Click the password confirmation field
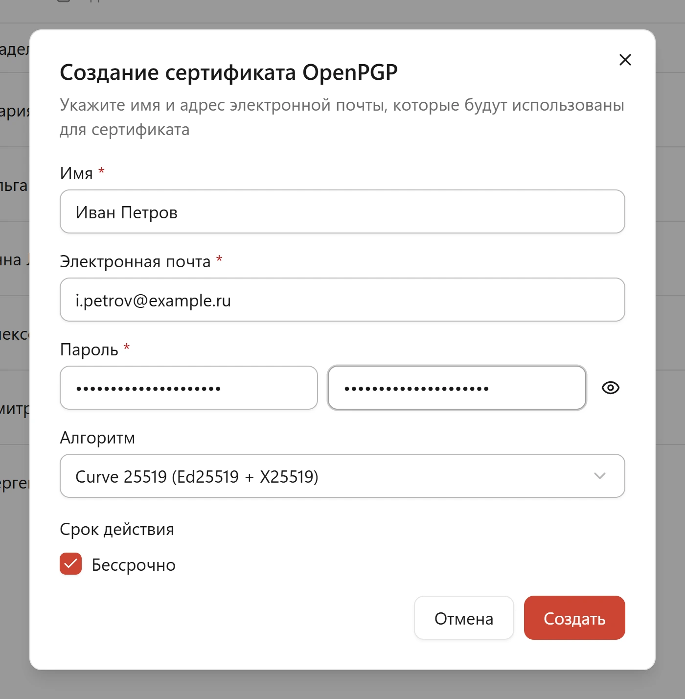Screen dimensions: 685x699 tap(457, 388)
